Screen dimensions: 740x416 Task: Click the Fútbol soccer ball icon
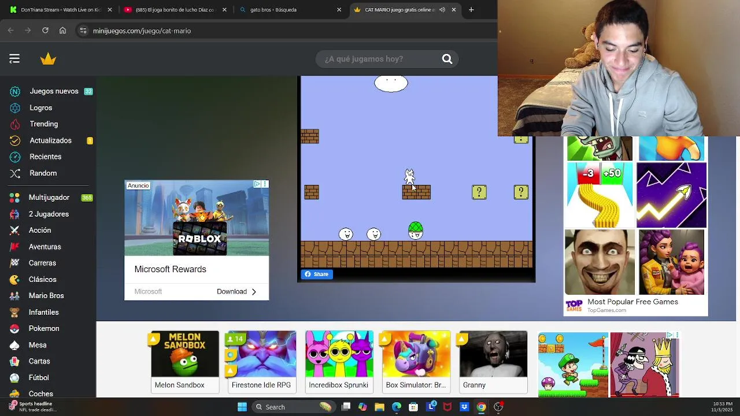tap(15, 377)
